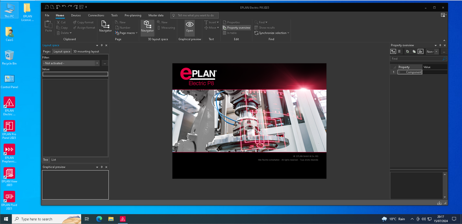Pin the Layout space panel
This screenshot has height=224, width=462.
[x=102, y=45]
